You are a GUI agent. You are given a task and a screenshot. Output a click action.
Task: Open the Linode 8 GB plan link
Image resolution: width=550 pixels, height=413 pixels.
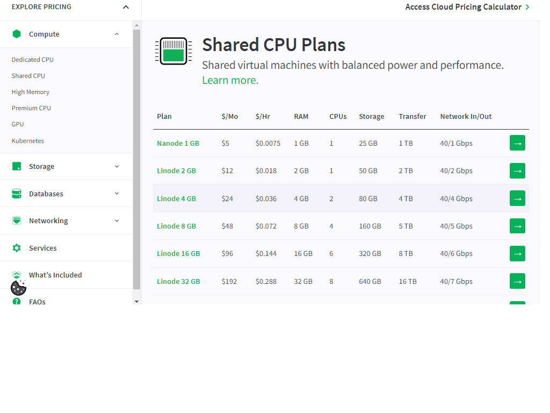[176, 226]
